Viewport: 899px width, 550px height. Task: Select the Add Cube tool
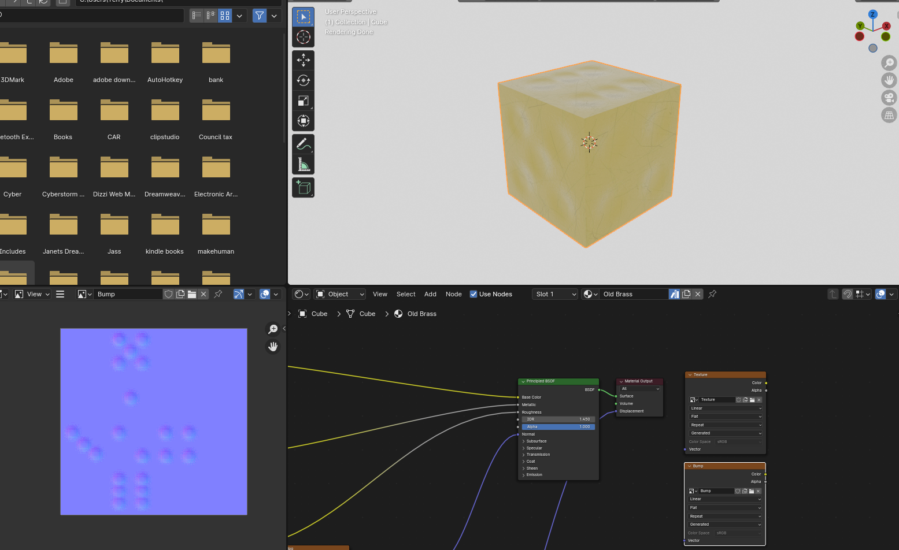(303, 187)
